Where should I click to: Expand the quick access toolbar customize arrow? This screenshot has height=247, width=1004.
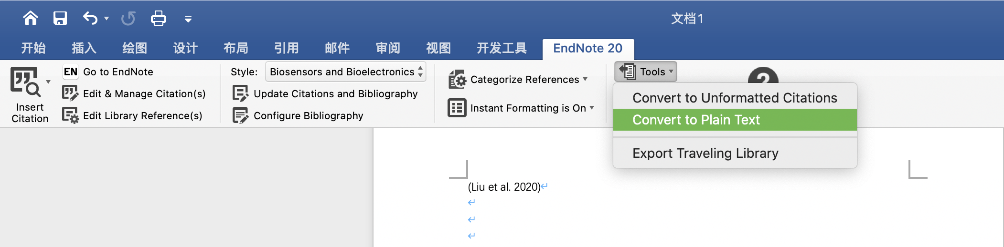[188, 19]
